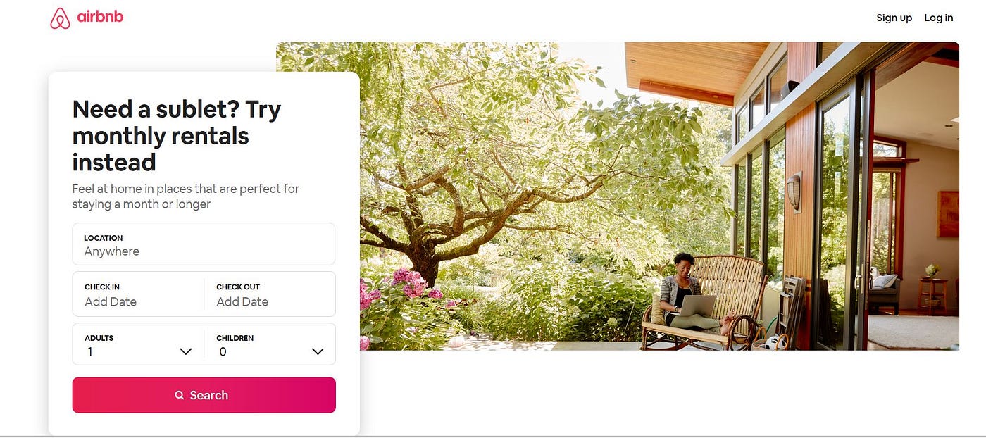Select the Children value showing 0

pyautogui.click(x=223, y=351)
